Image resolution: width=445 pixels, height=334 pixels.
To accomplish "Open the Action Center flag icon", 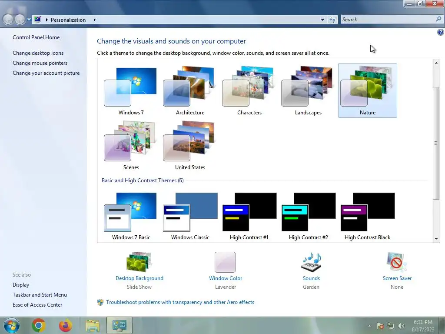I will click(x=380, y=326).
